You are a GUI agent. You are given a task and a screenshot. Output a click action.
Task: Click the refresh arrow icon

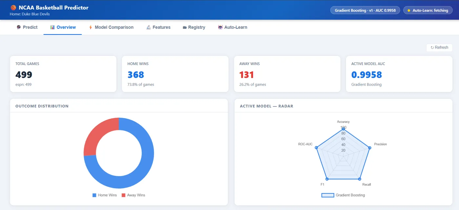(432, 48)
